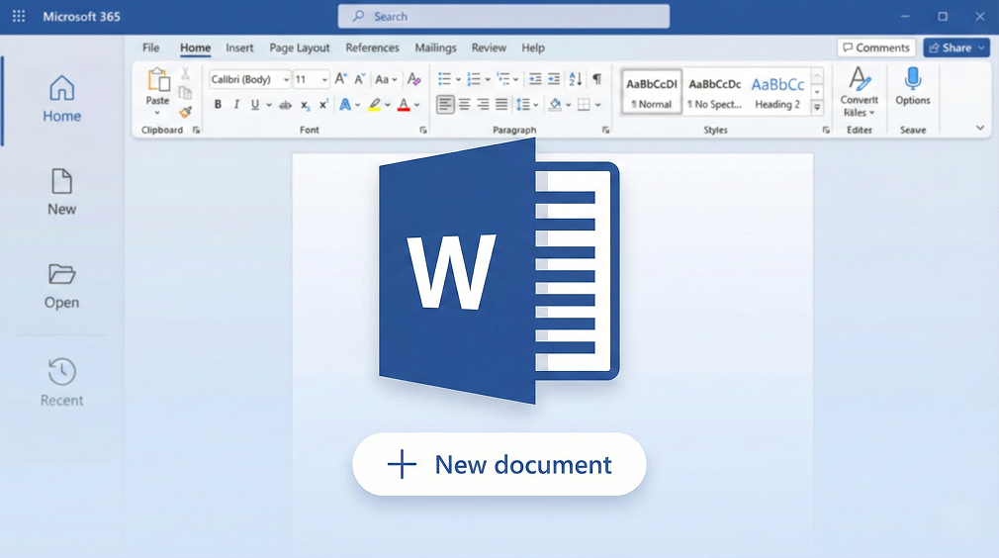Image resolution: width=999 pixels, height=558 pixels.
Task: Click the New document button
Action: pos(499,464)
